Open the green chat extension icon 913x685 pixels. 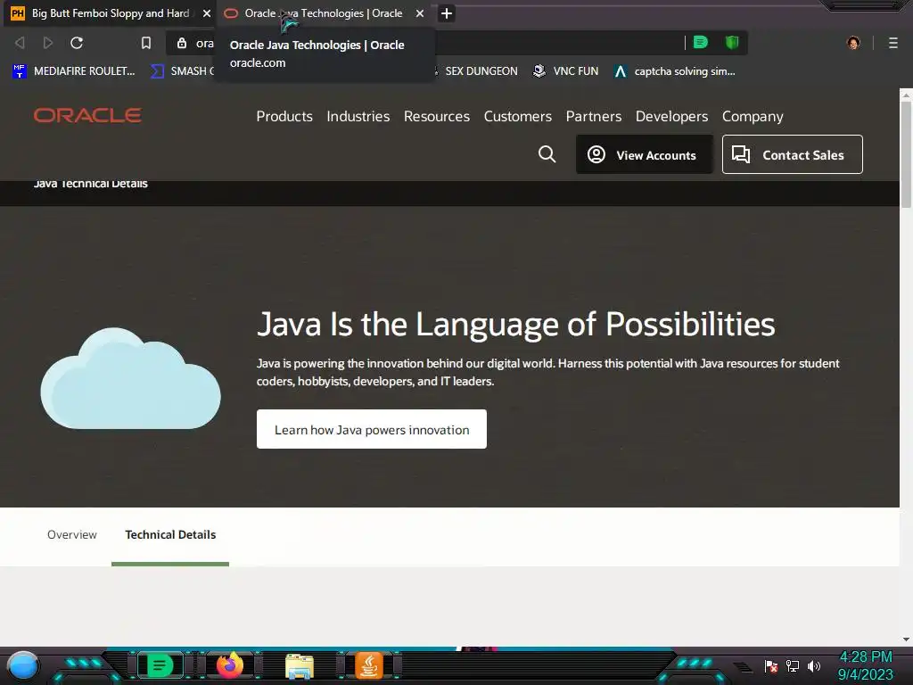click(x=701, y=42)
